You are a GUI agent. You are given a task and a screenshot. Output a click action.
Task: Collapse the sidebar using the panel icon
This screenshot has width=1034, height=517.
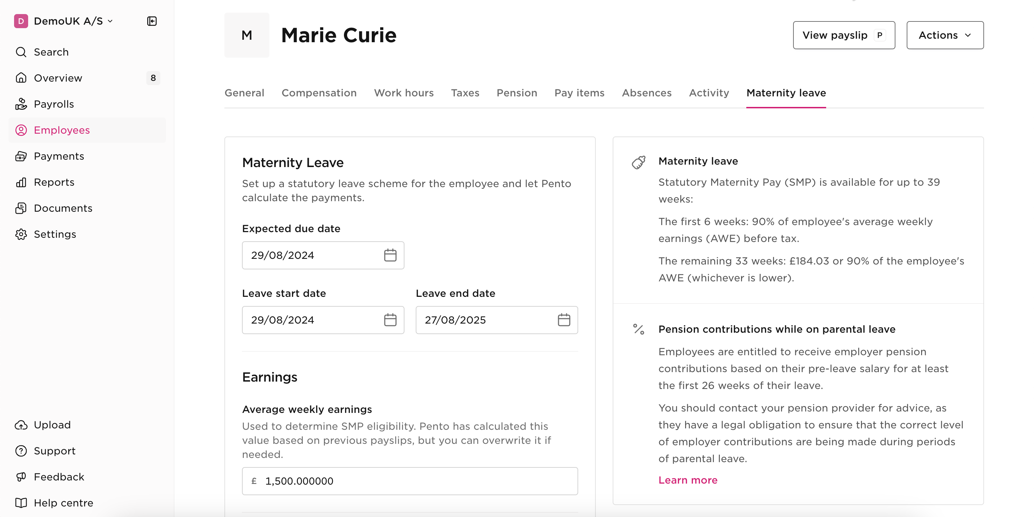152,21
